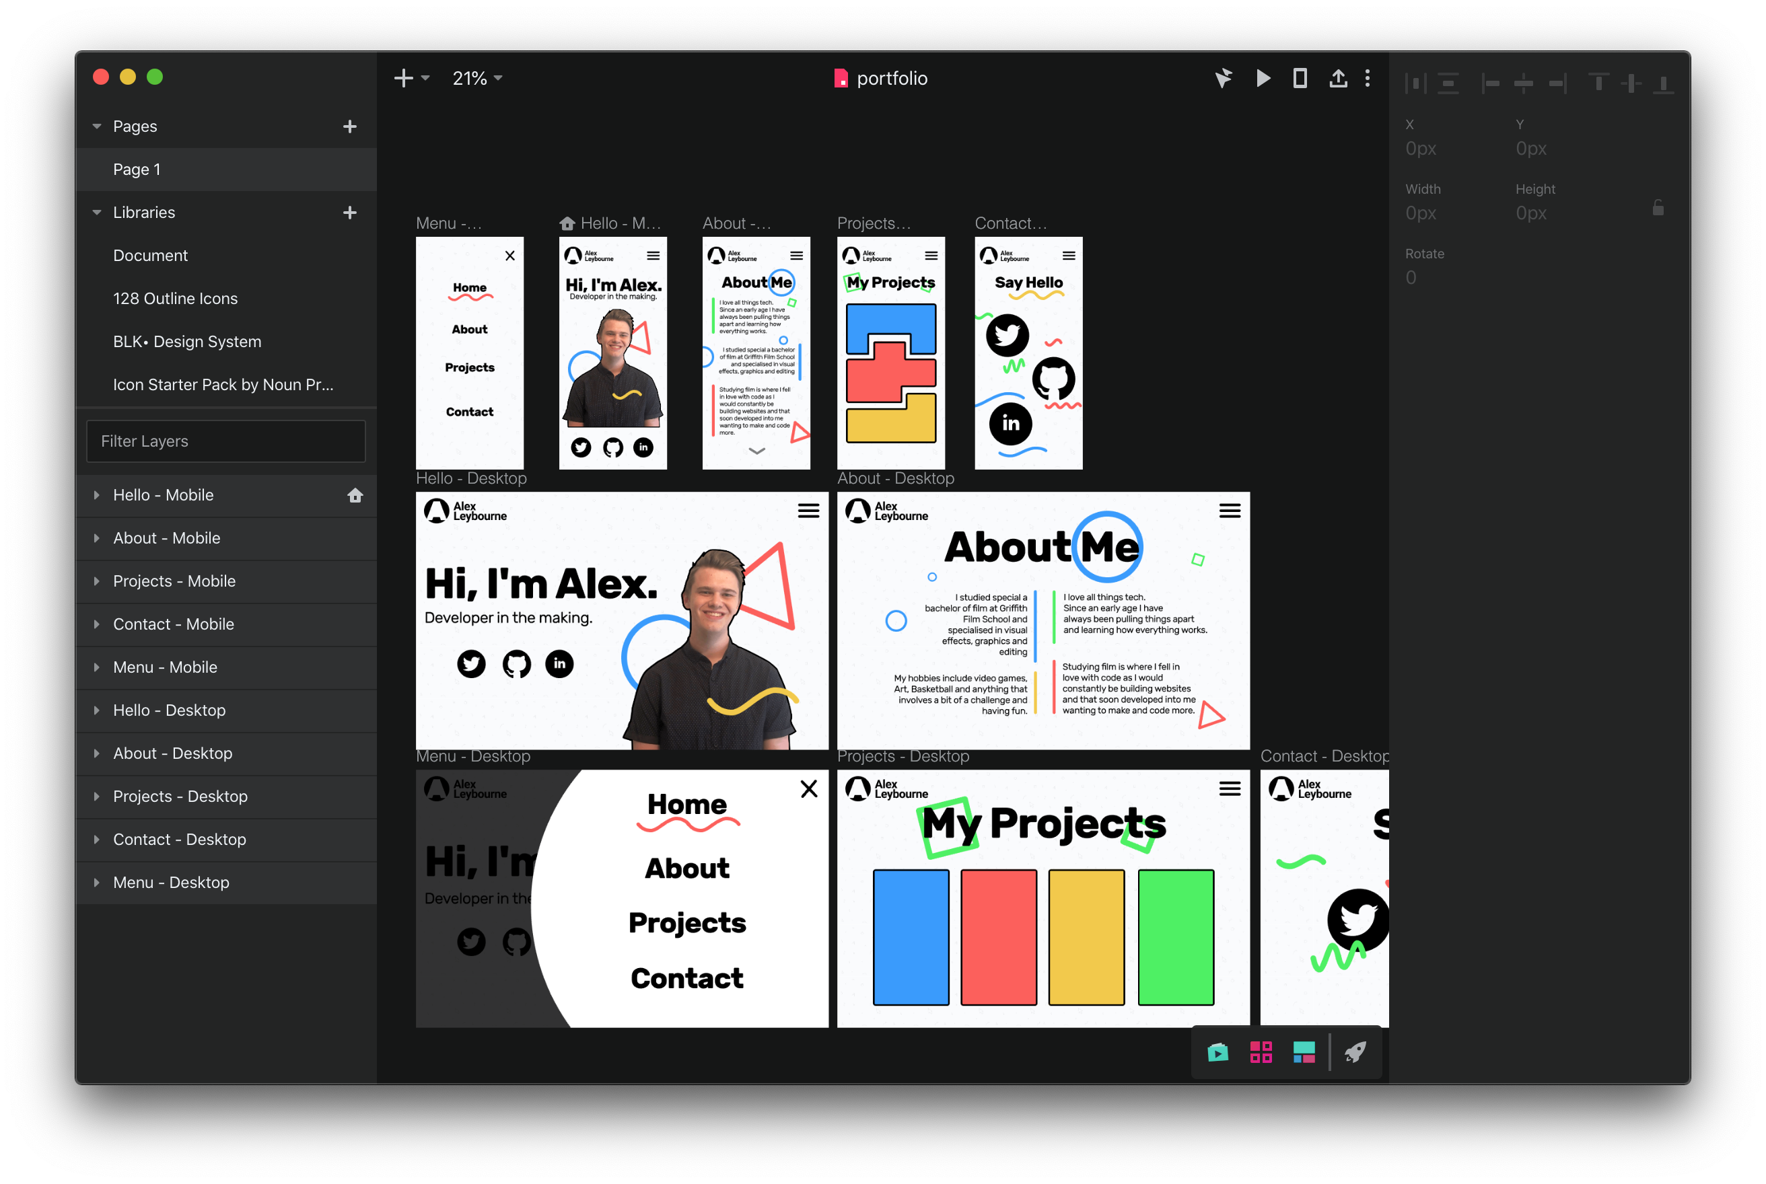Open the device preview phone icon
The image size is (1766, 1184).
[1300, 79]
